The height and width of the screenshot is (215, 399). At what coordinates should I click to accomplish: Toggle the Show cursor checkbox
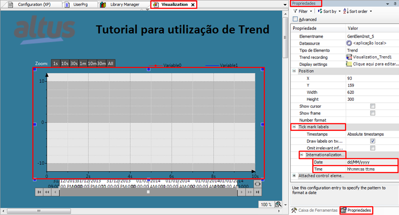click(x=373, y=106)
